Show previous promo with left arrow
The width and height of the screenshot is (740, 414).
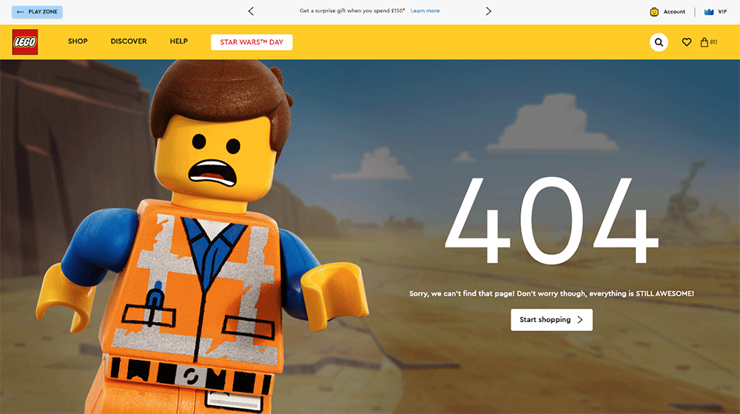click(x=251, y=11)
